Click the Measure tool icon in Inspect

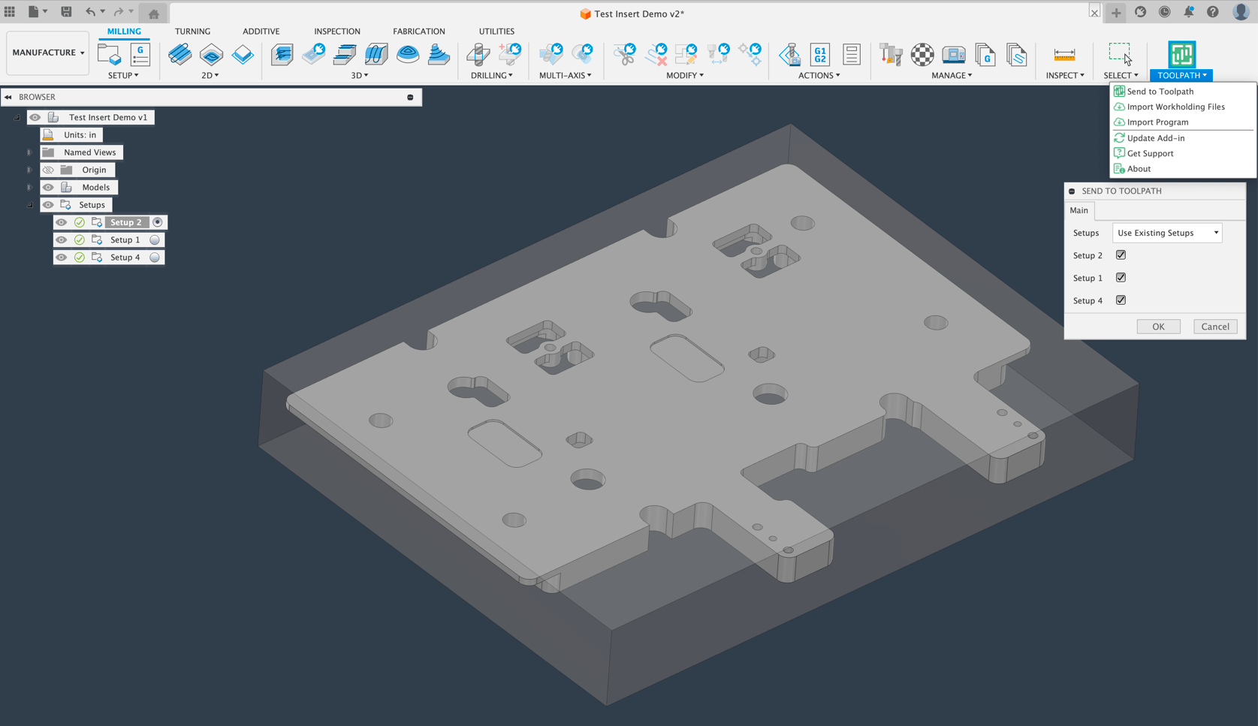click(x=1063, y=55)
